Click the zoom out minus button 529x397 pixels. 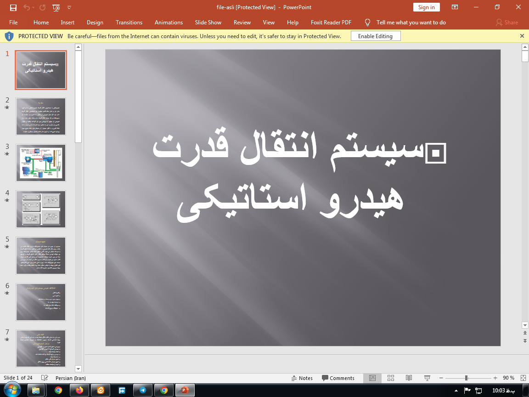click(441, 378)
